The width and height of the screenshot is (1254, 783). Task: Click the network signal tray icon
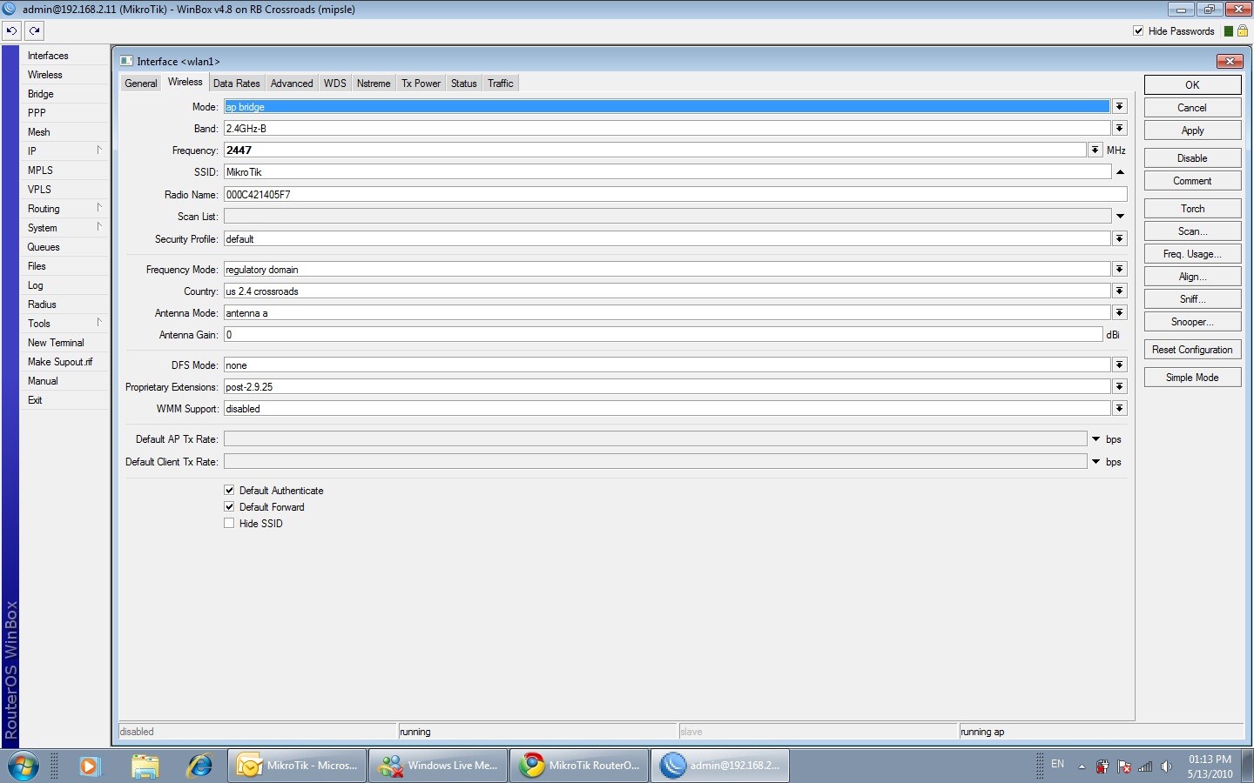(1146, 766)
